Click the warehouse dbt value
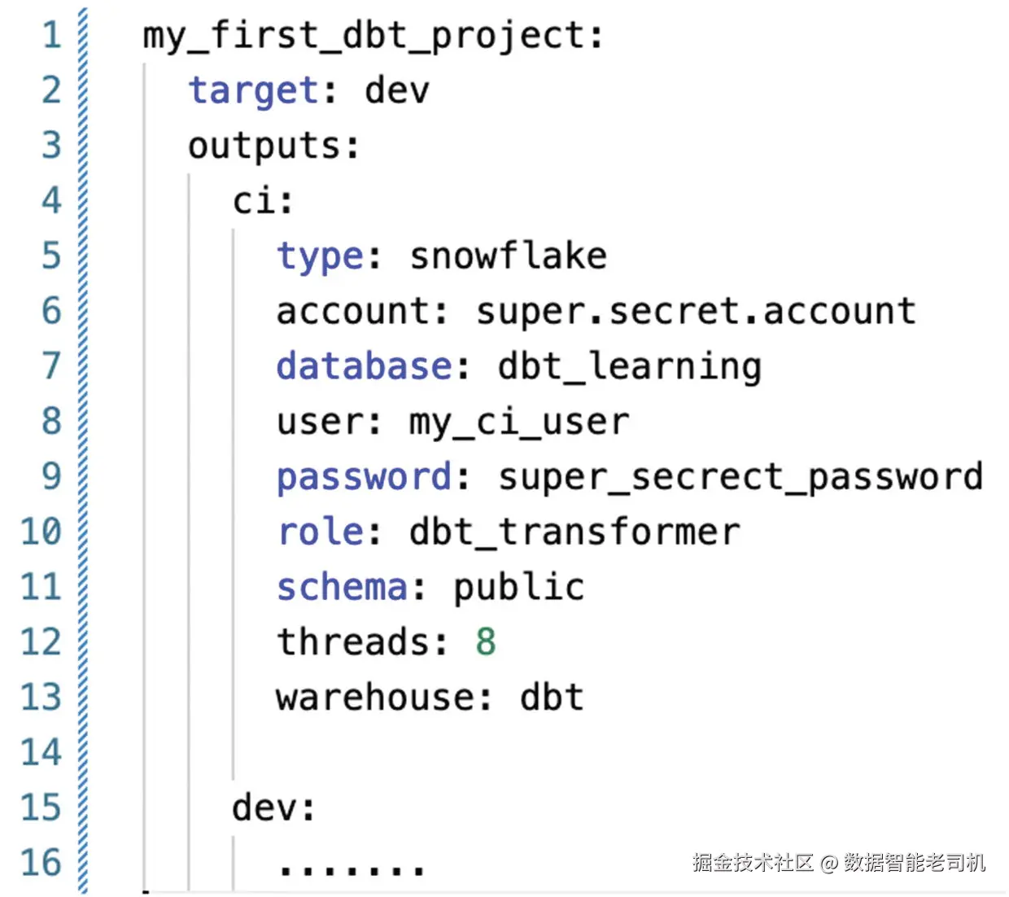The width and height of the screenshot is (1009, 897). point(551,697)
